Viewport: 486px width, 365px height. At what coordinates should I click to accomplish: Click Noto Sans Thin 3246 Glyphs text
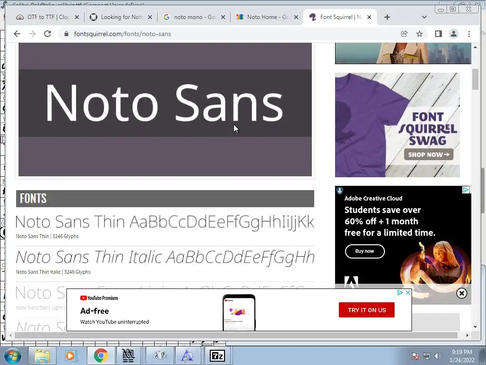click(x=47, y=237)
